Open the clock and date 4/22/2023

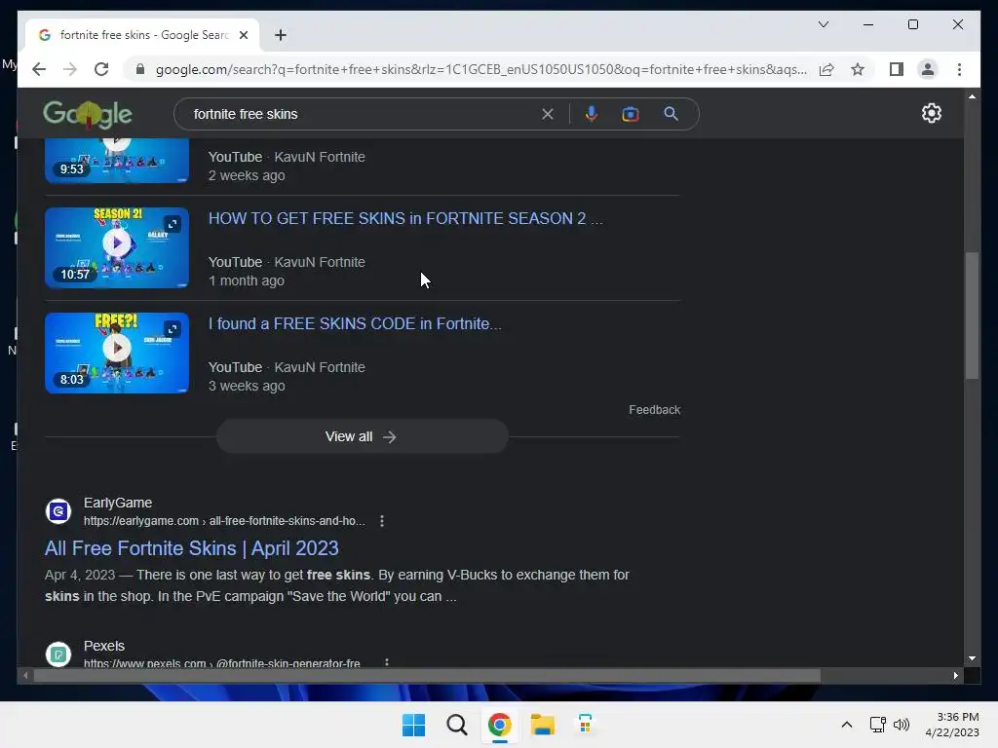952,725
